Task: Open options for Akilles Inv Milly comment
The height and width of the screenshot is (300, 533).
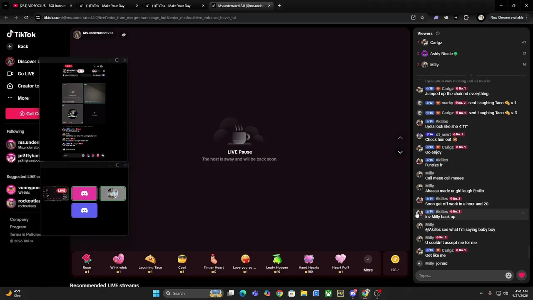Action: point(523,212)
